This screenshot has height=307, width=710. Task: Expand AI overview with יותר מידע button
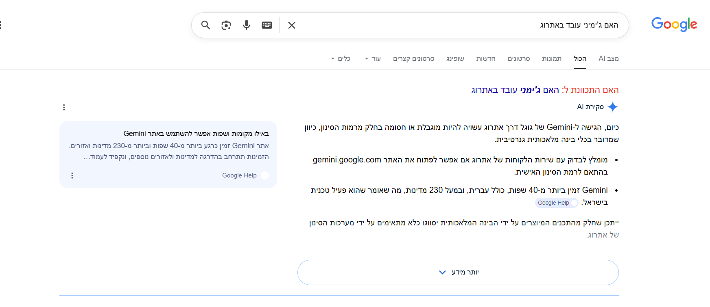(458, 272)
